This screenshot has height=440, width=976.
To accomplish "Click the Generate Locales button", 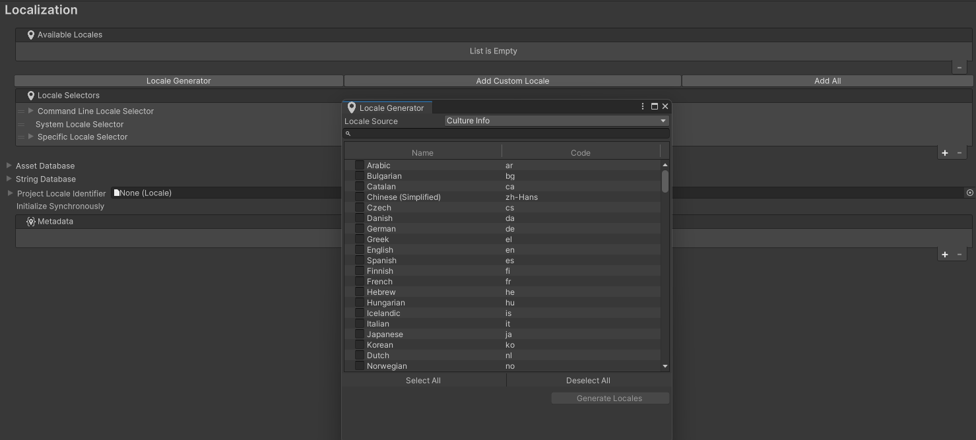I will tap(610, 398).
